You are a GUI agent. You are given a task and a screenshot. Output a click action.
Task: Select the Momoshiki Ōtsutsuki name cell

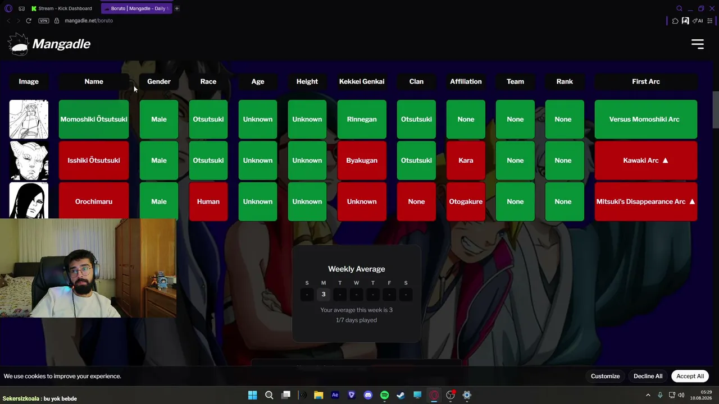coord(94,119)
